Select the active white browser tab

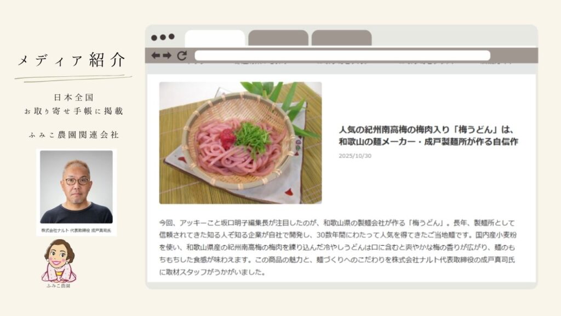click(x=215, y=38)
